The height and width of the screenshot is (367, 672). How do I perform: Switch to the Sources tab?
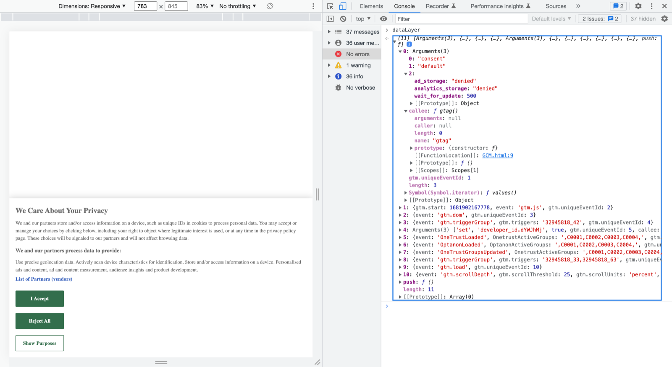[x=556, y=6]
